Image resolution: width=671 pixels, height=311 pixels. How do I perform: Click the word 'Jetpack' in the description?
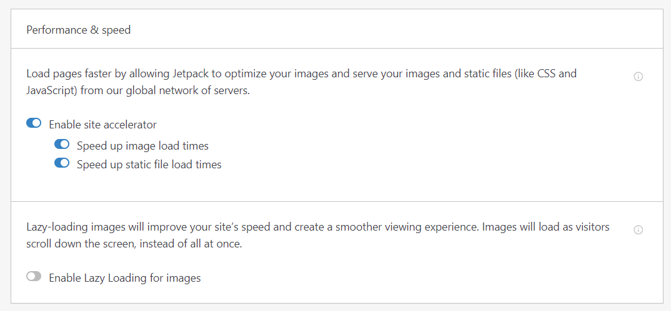click(x=189, y=74)
